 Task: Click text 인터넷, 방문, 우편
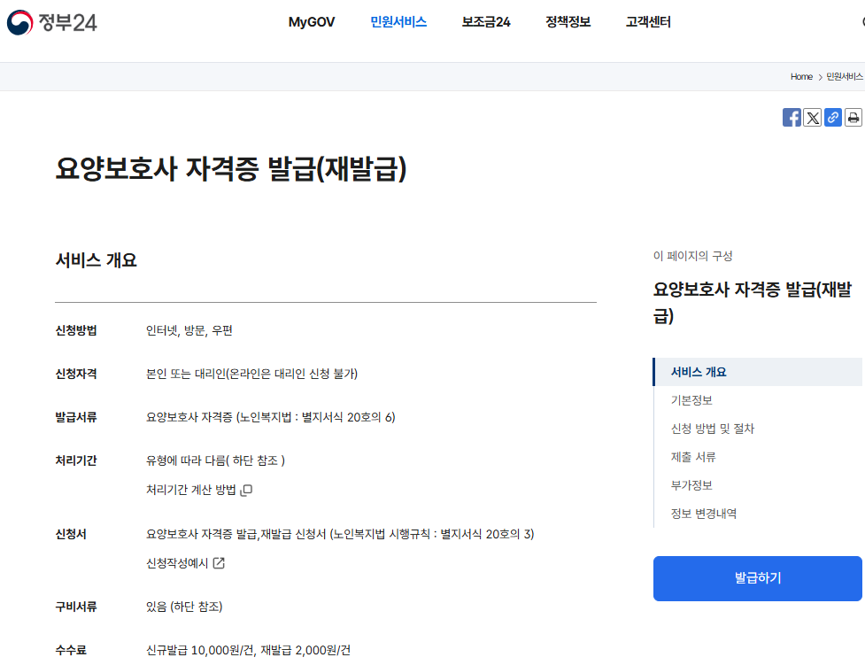(189, 330)
